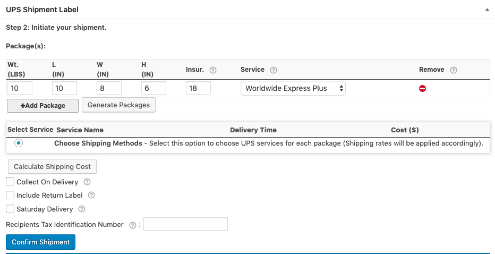The image size is (495, 254).
Task: Click Generate Packages button
Action: click(118, 105)
